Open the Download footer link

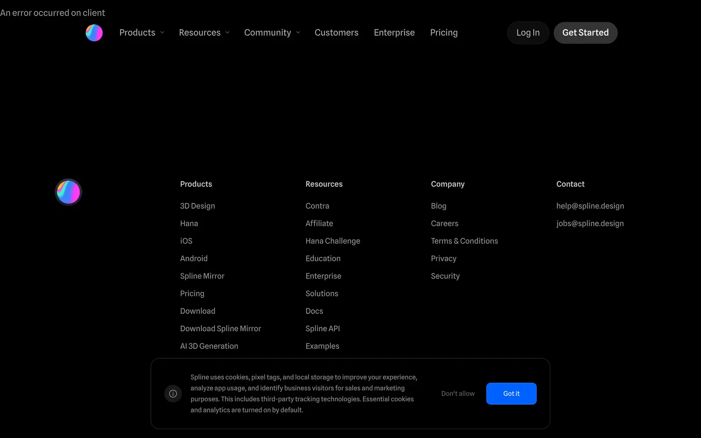(198, 311)
